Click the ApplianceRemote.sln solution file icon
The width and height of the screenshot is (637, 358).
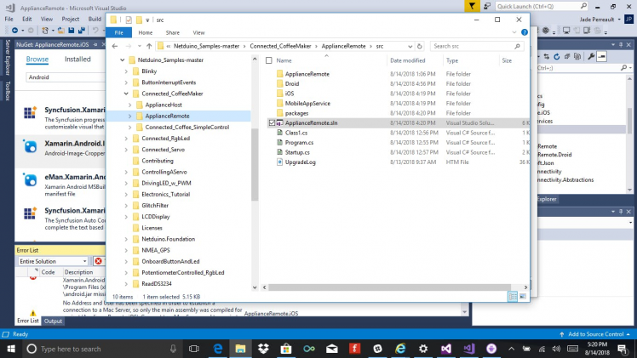280,123
